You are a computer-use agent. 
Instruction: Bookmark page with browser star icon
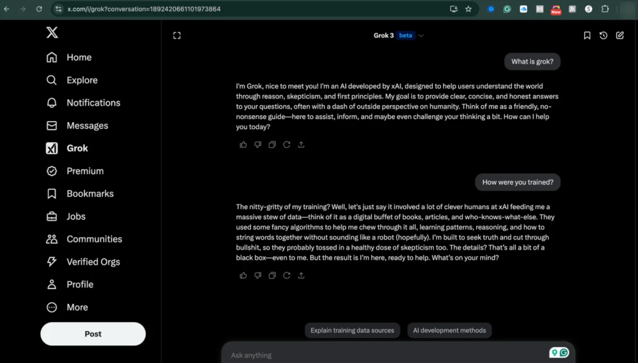click(x=468, y=9)
